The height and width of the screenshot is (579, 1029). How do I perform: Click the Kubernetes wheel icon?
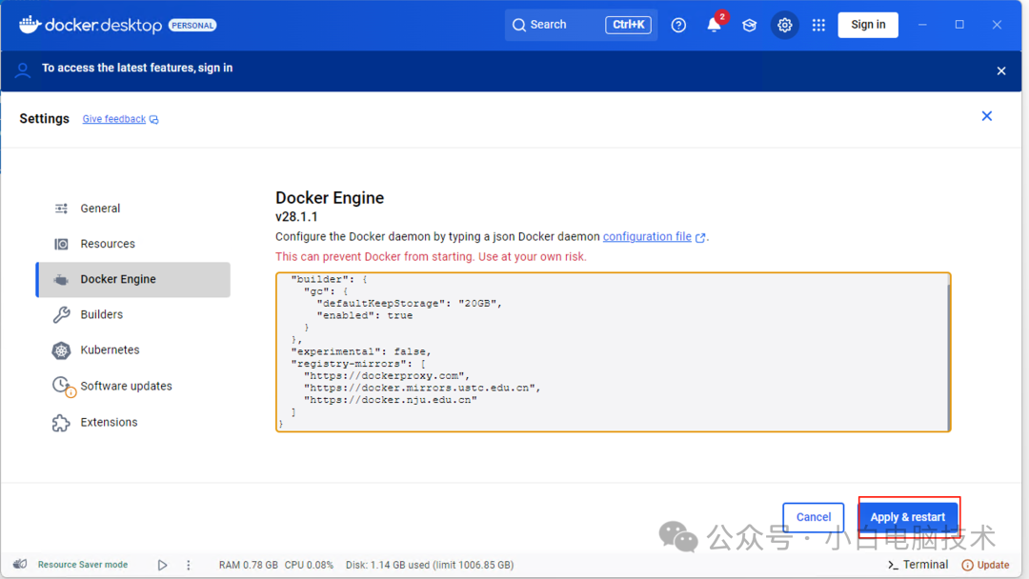tap(61, 350)
